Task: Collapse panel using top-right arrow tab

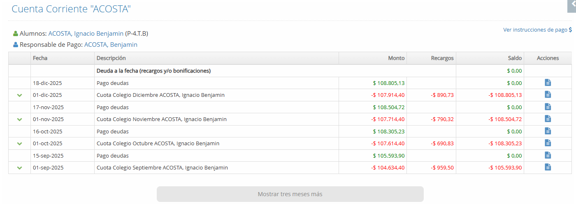Action: click(x=572, y=4)
